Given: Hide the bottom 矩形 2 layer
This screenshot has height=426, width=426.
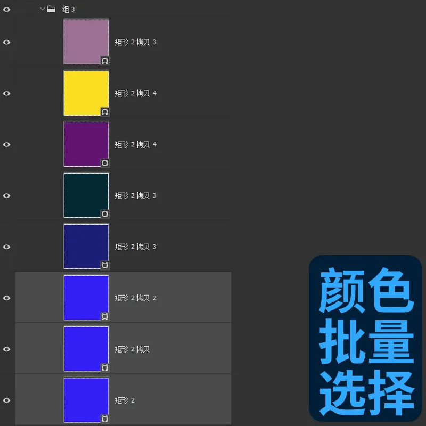Looking at the screenshot, I should (6, 400).
